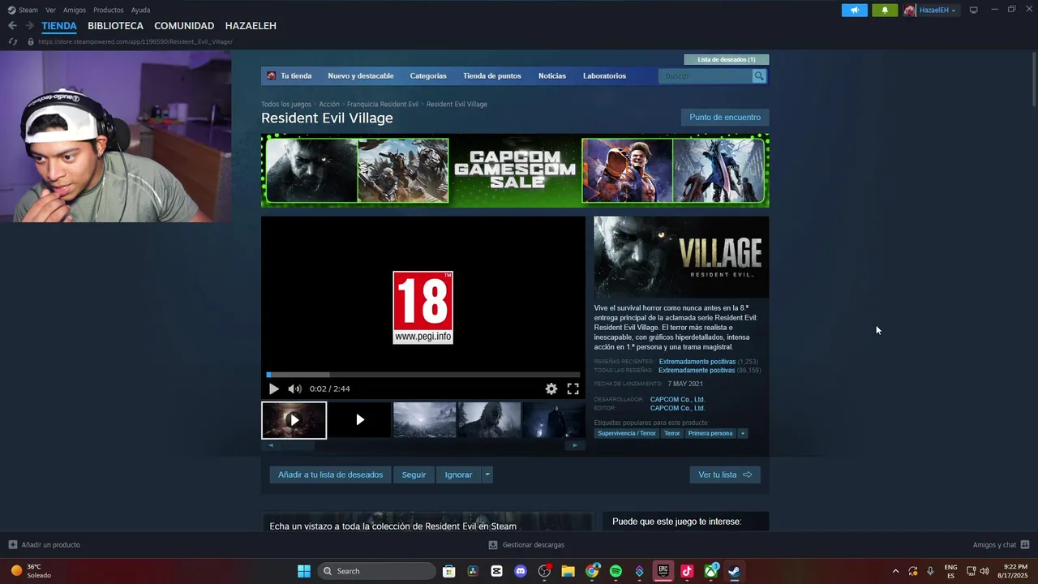Open Friends and chat icon

1025,545
